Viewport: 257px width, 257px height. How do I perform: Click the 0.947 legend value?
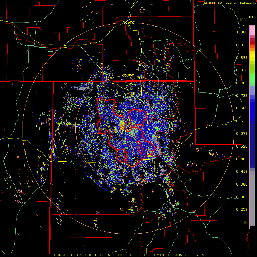242,45
